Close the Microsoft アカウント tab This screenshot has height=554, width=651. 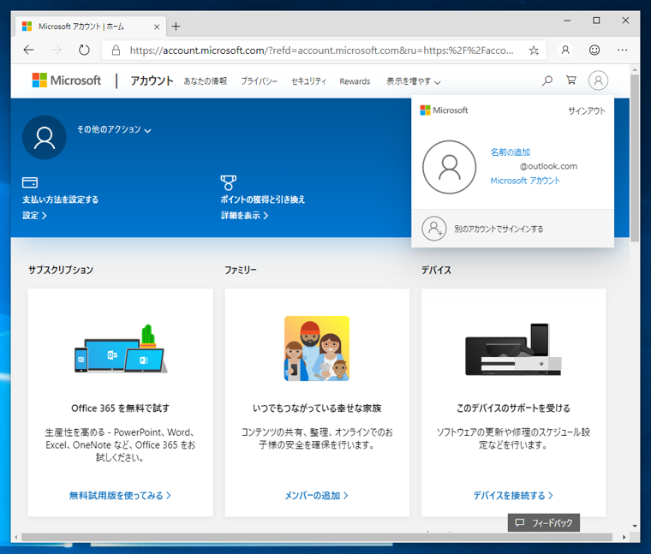click(x=157, y=27)
